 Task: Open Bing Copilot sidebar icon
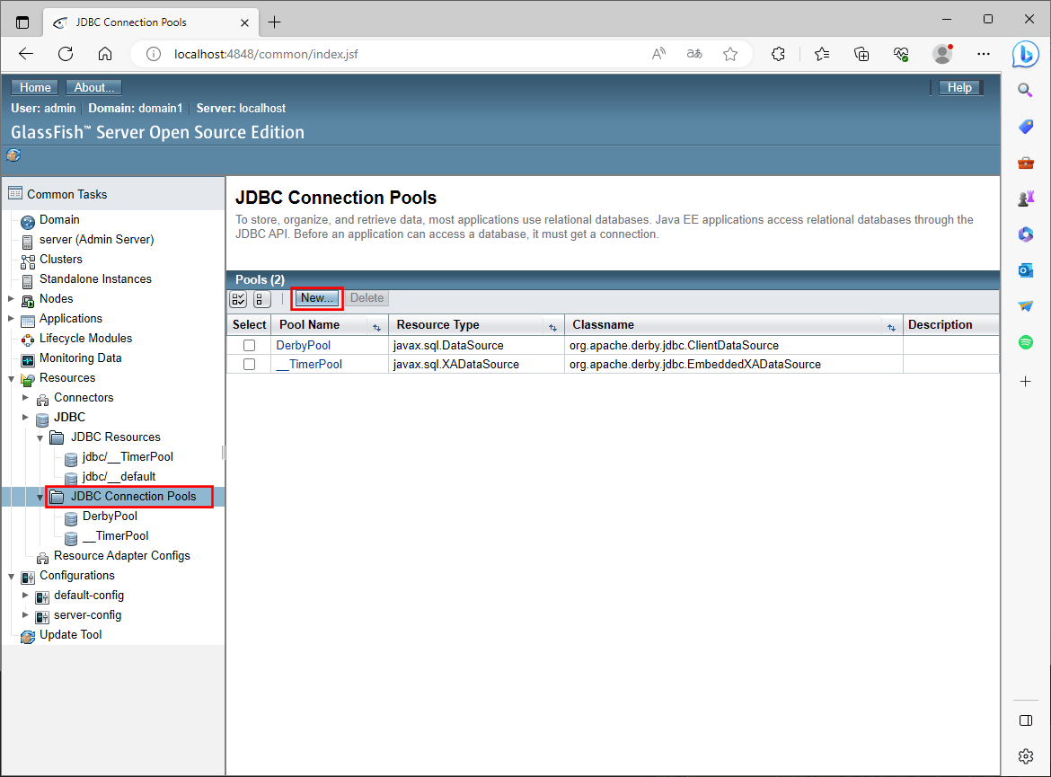1025,53
